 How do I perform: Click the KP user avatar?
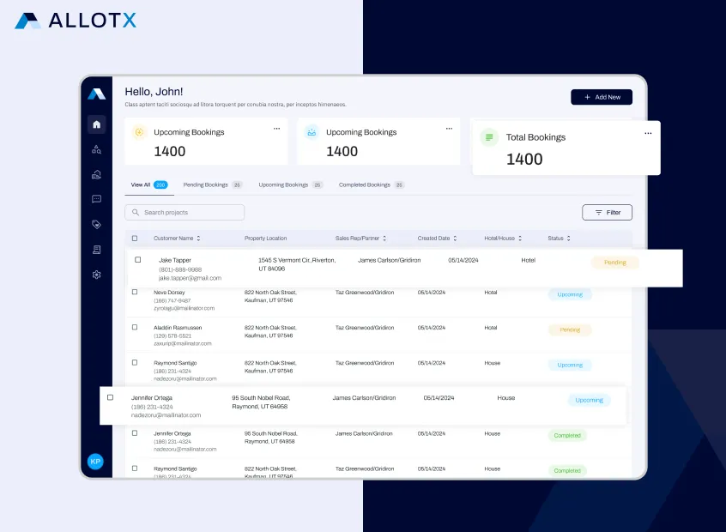click(x=96, y=462)
